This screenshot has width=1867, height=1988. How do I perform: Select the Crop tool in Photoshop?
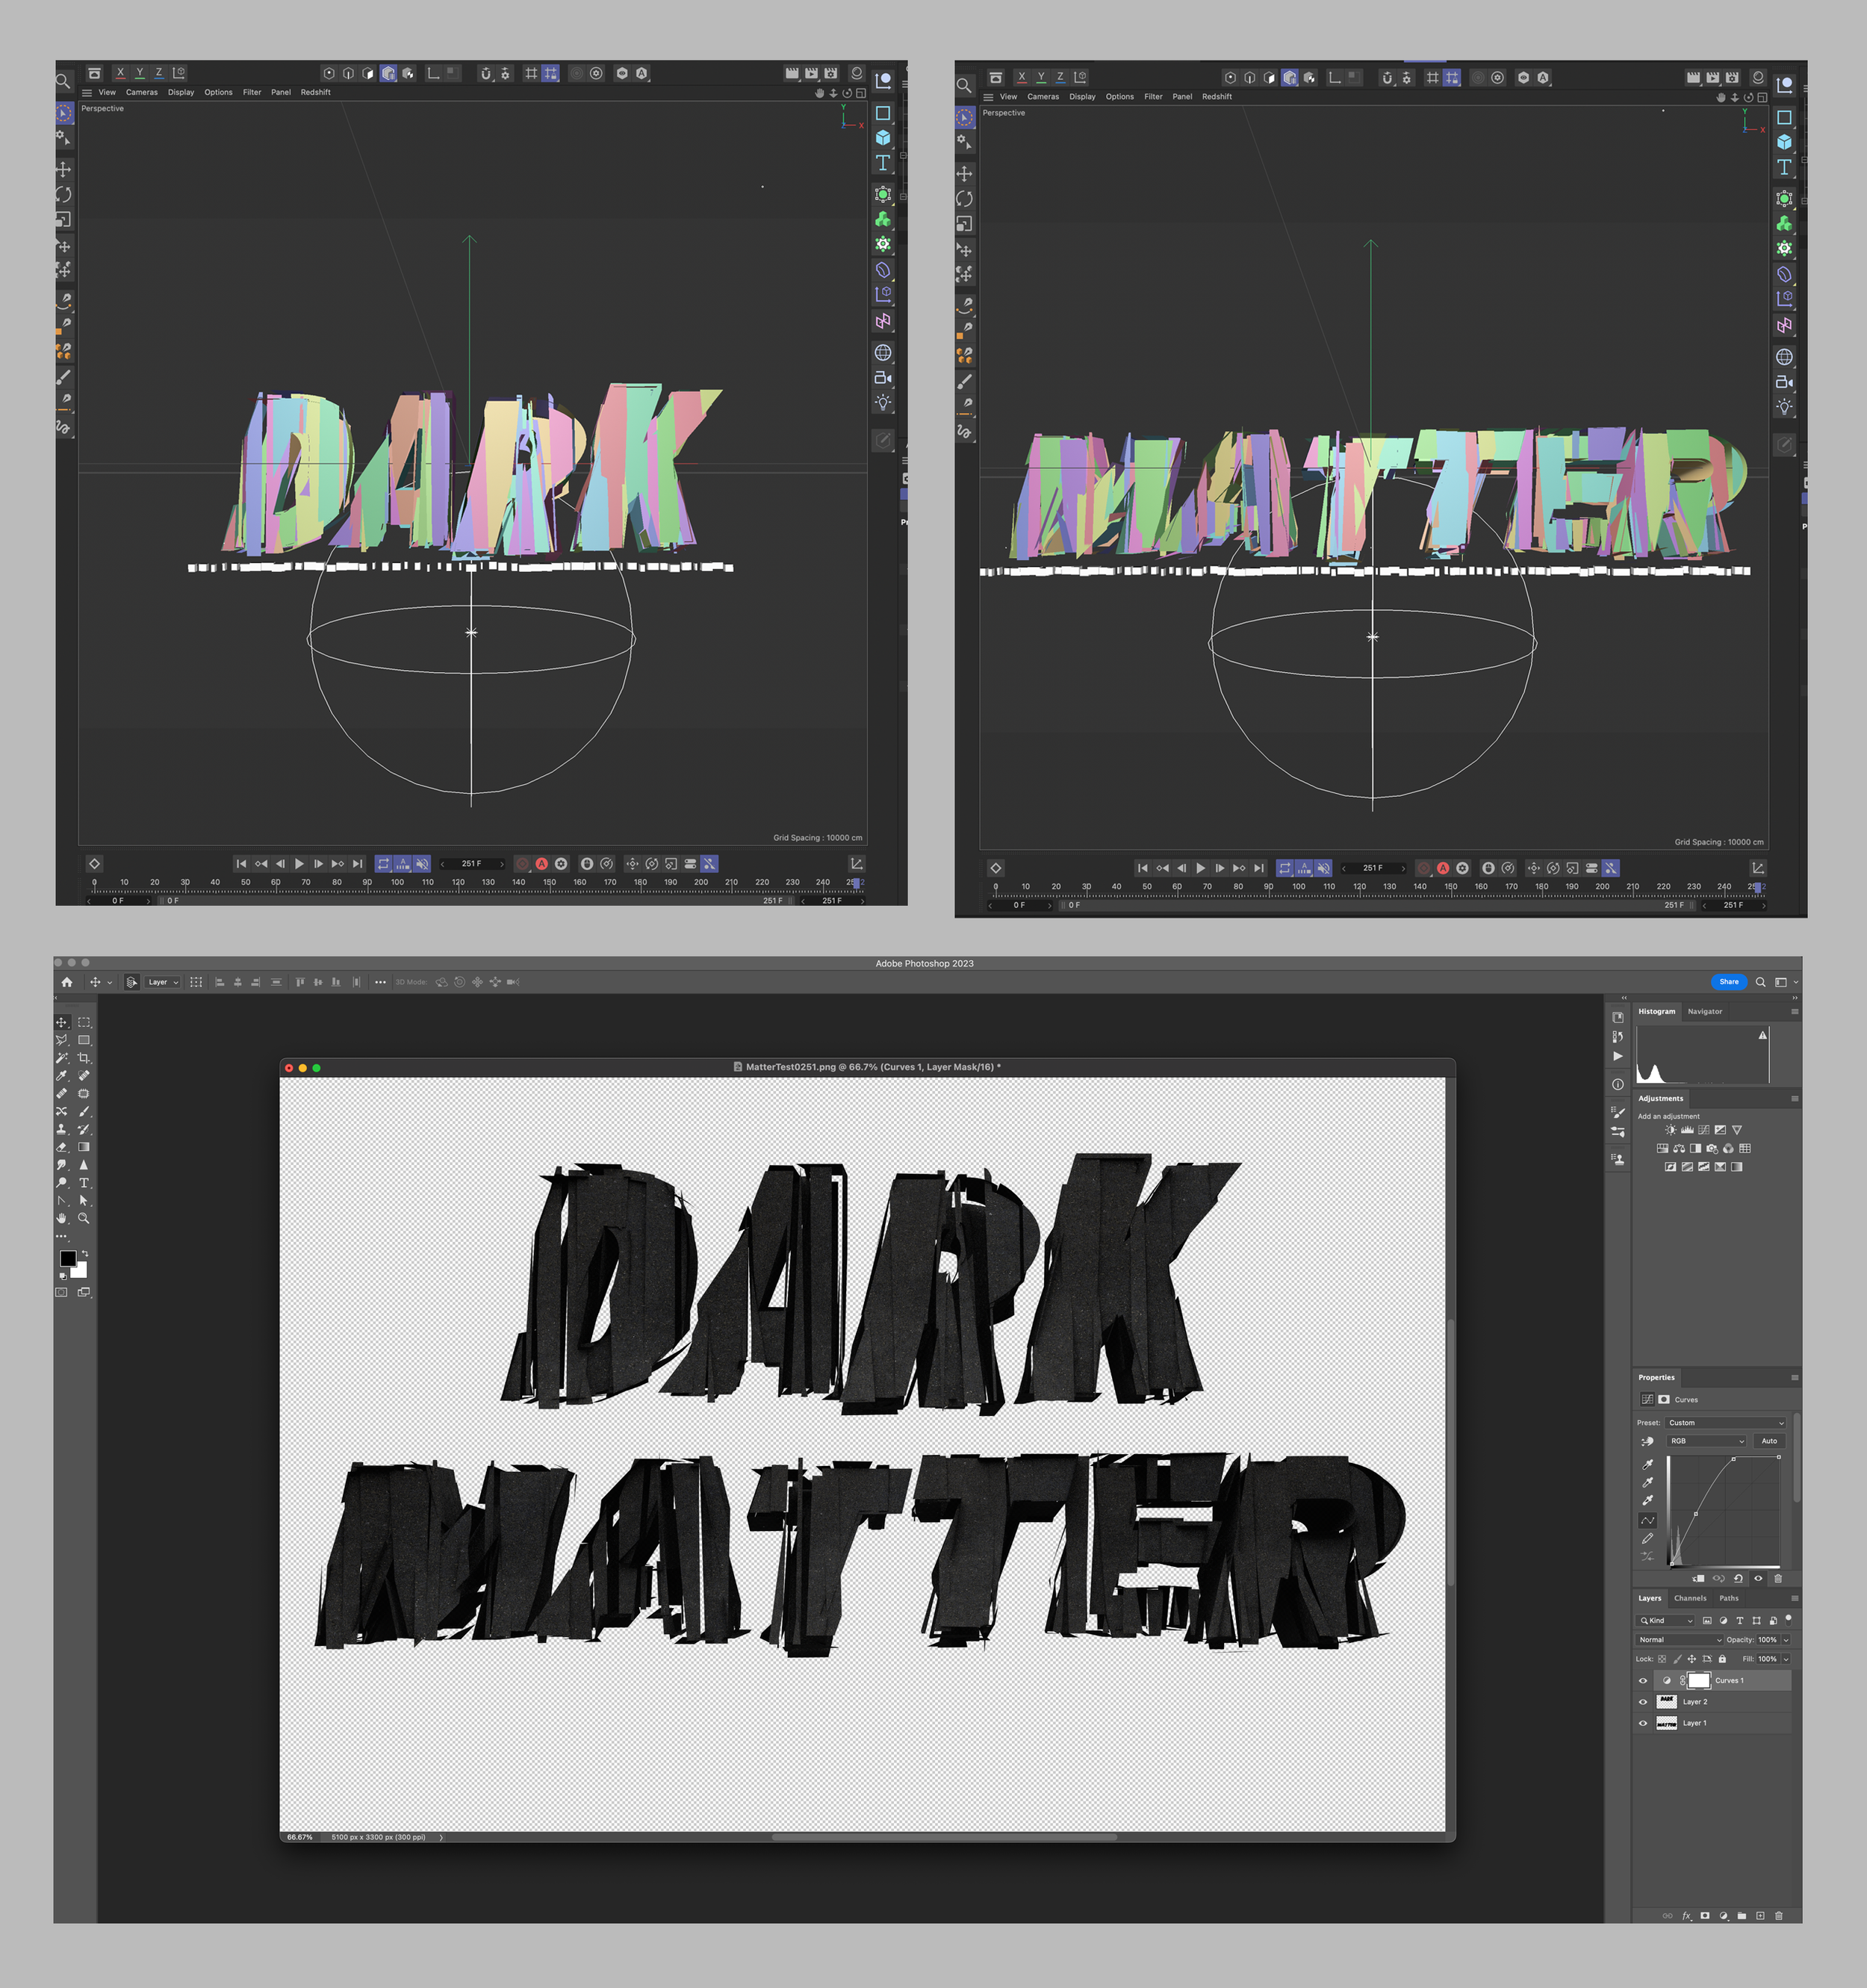tap(84, 1058)
